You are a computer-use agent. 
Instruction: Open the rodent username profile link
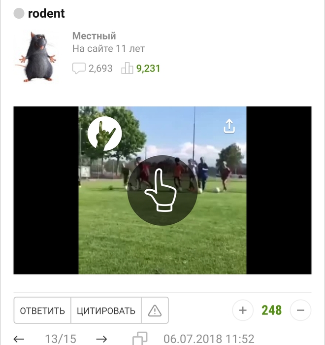coord(46,13)
